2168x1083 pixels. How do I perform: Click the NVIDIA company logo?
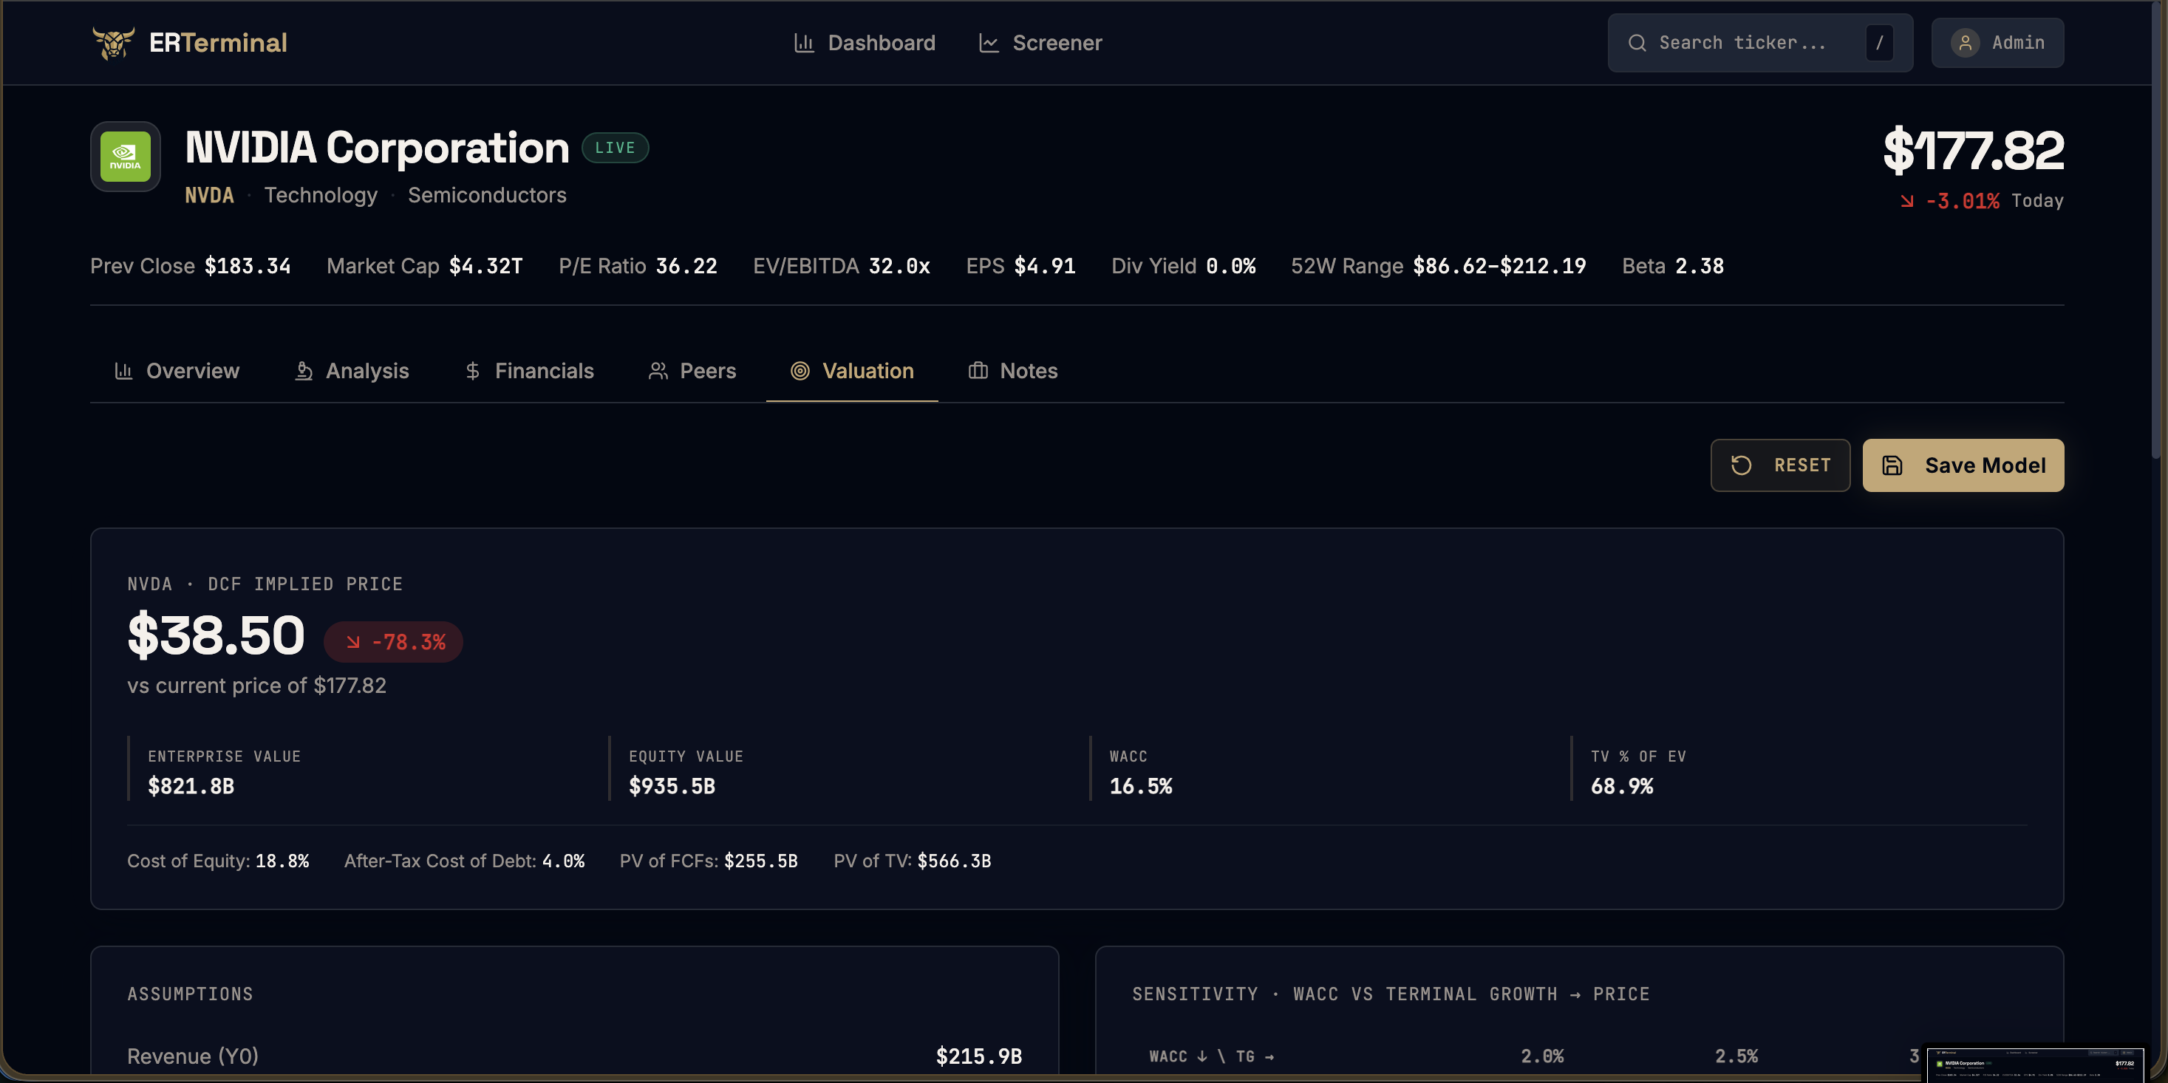[126, 157]
